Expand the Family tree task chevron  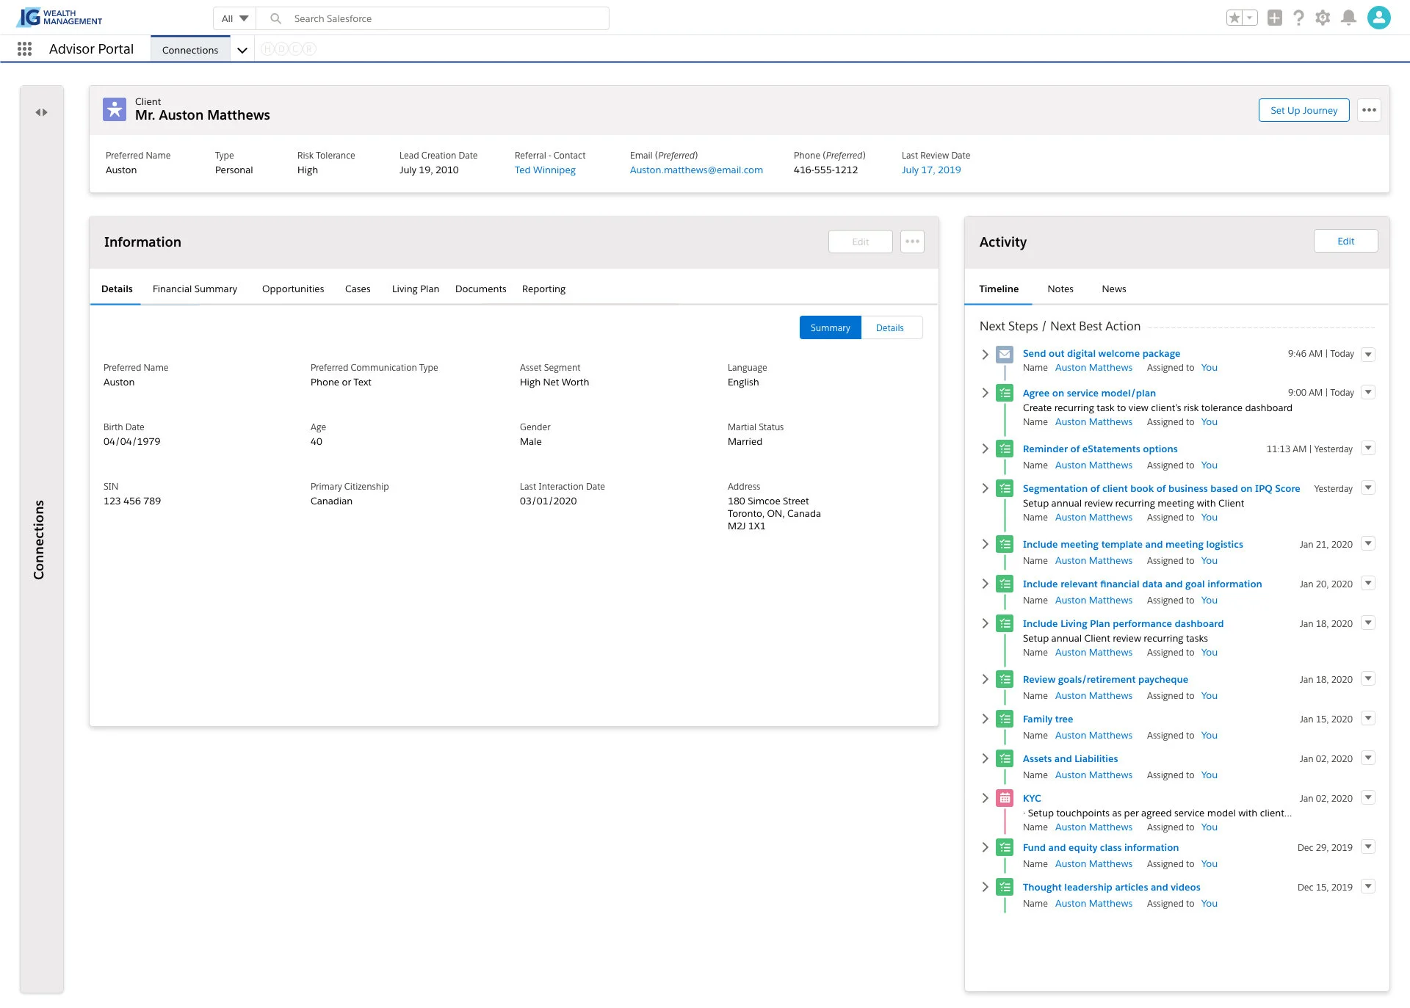coord(985,719)
